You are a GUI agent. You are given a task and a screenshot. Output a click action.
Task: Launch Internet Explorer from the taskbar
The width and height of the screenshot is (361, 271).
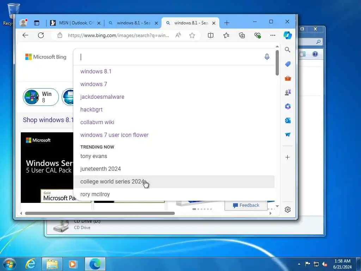(x=31, y=264)
